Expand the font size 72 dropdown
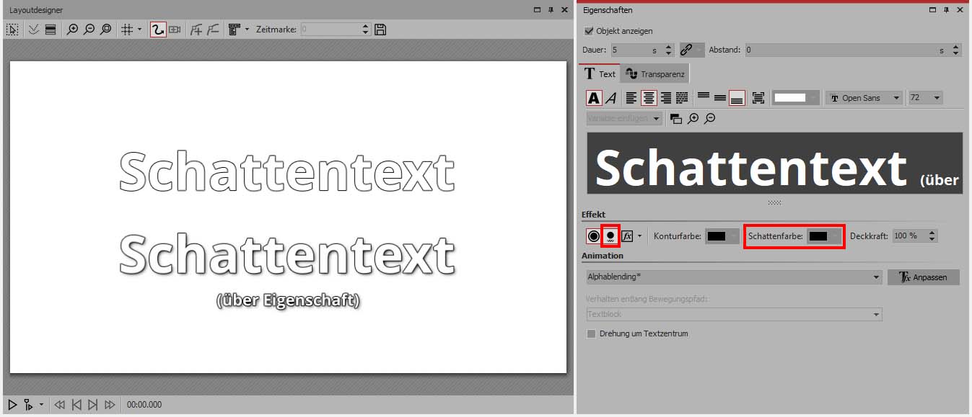This screenshot has width=972, height=417. tap(926, 98)
